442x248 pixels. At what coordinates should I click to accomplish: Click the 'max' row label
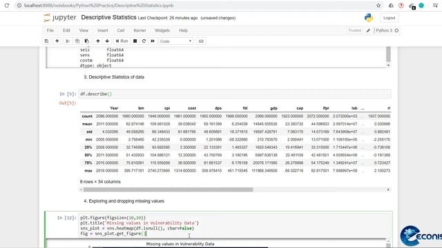[88, 171]
